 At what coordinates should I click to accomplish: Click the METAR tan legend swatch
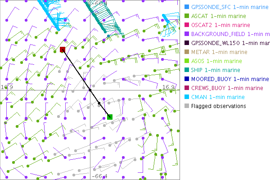coord(186,52)
